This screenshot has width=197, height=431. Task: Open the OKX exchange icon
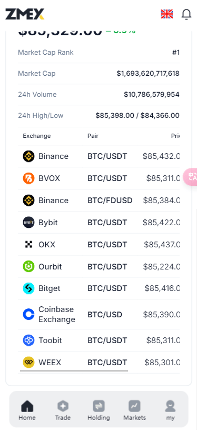pyautogui.click(x=28, y=244)
